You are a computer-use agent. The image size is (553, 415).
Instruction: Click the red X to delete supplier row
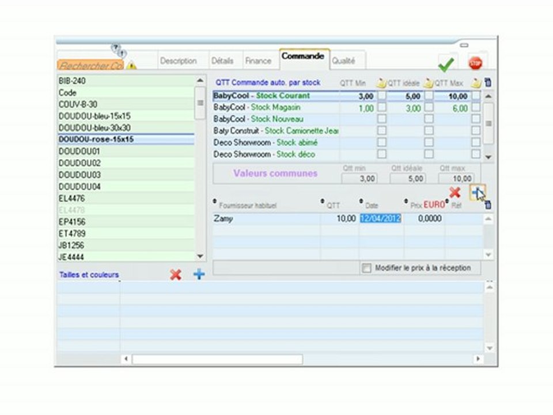(455, 193)
